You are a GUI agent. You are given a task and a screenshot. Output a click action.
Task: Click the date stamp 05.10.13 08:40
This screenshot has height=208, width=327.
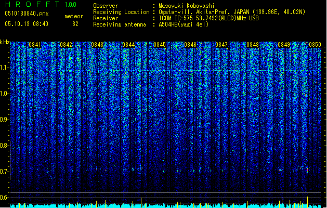point(27,24)
